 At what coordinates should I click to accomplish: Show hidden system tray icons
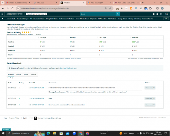coord(138,133)
